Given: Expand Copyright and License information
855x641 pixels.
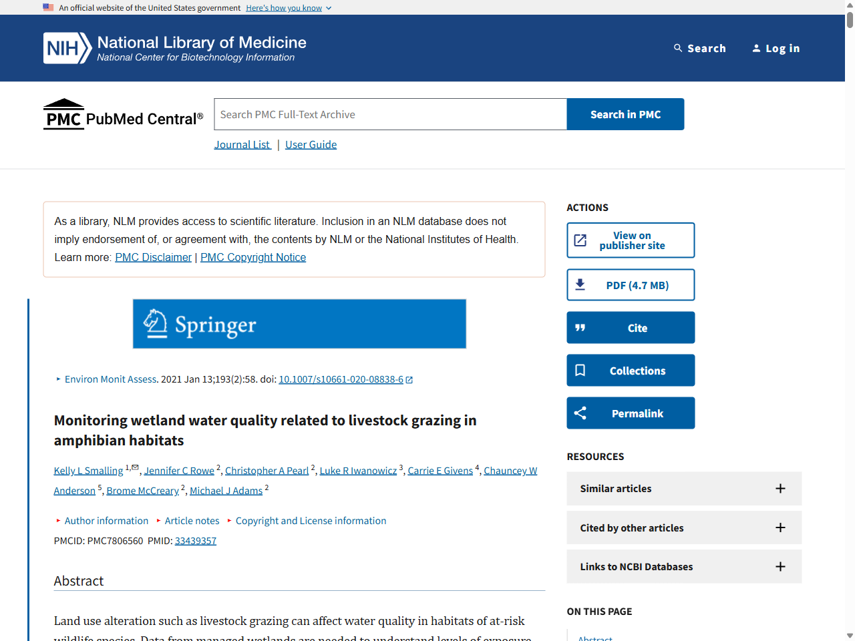Looking at the screenshot, I should 307,521.
